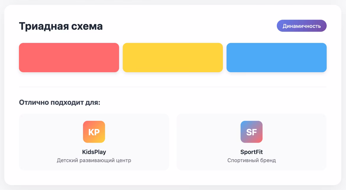Click the blue-pink SF logo icon
This screenshot has height=190, width=346.
pyautogui.click(x=251, y=132)
